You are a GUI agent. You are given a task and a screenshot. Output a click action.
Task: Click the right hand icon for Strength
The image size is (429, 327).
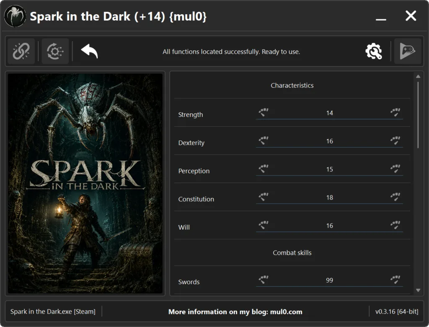[395, 112]
